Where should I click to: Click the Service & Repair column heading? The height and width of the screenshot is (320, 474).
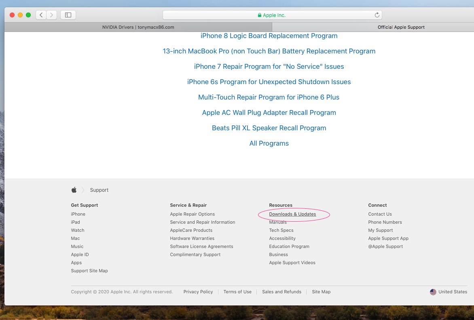pos(188,205)
